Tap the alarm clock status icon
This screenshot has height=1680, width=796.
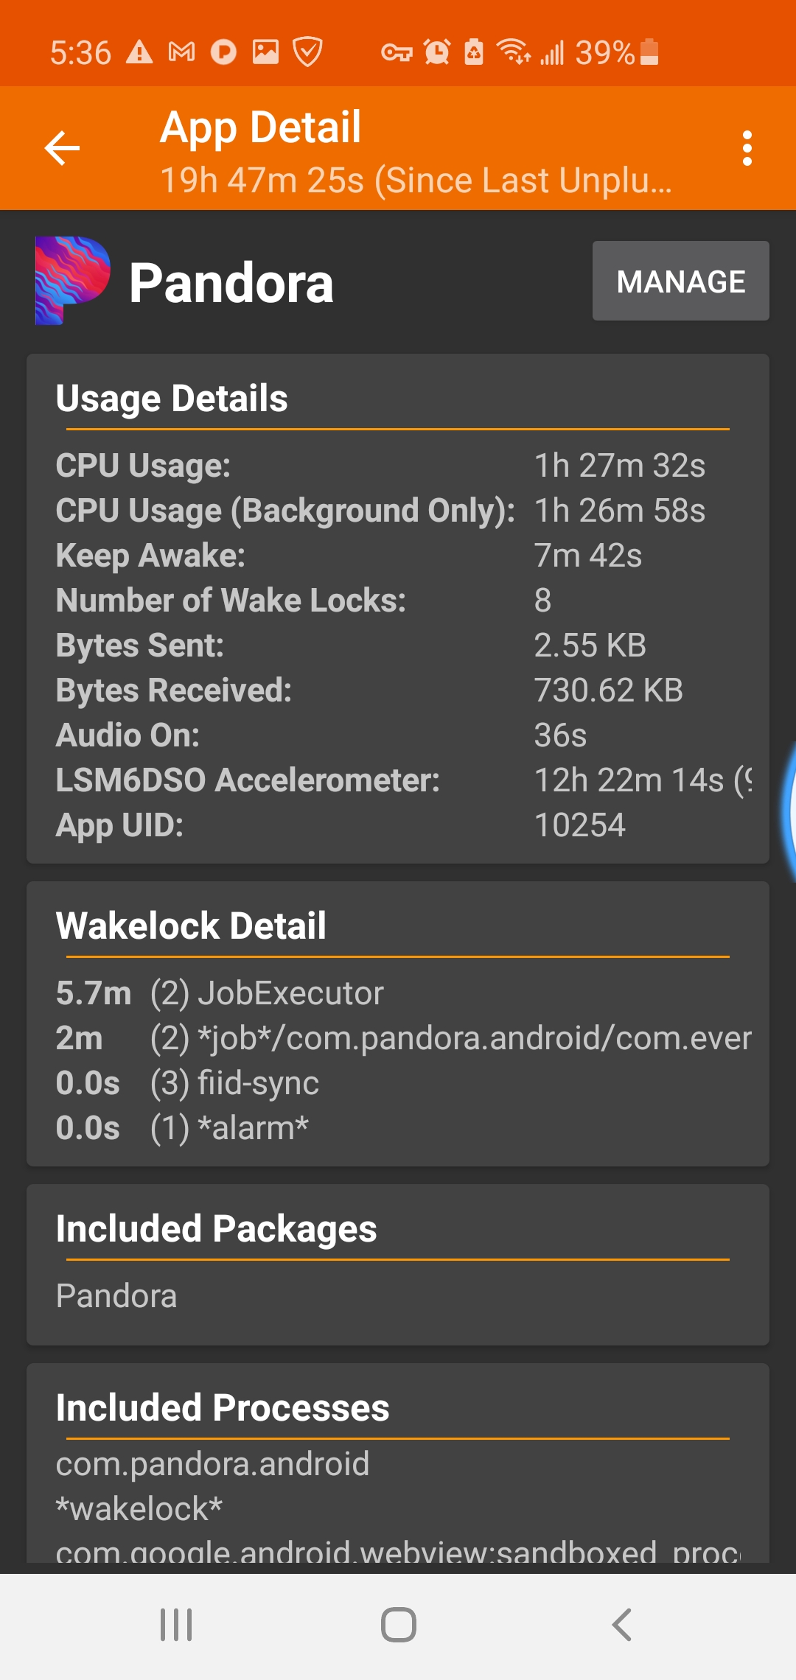436,52
